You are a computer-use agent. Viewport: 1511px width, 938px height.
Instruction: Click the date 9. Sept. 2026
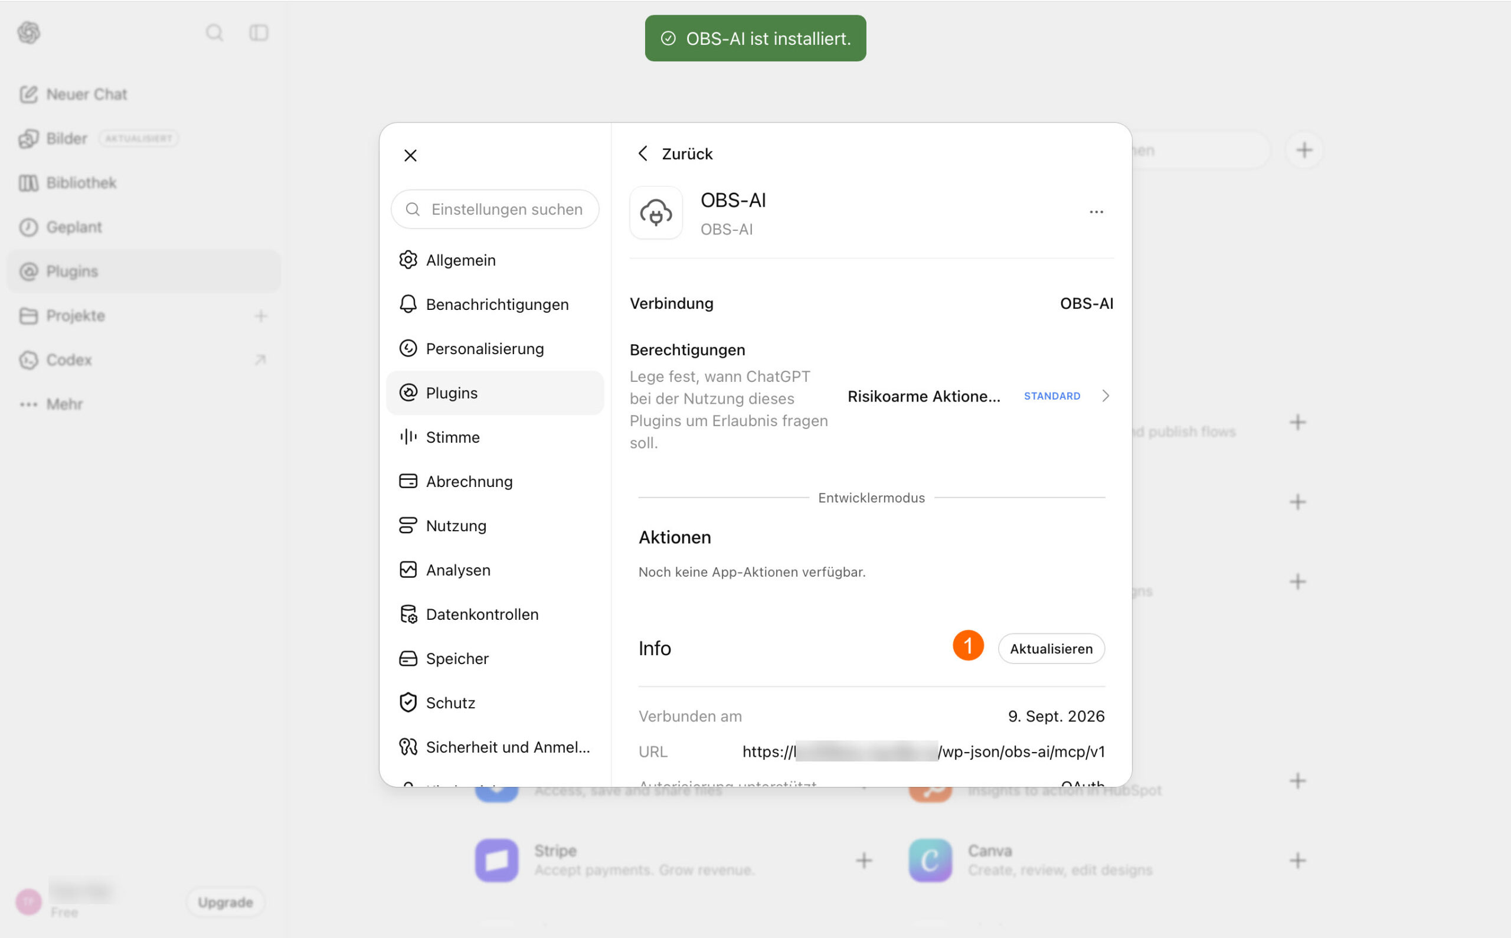point(1057,717)
